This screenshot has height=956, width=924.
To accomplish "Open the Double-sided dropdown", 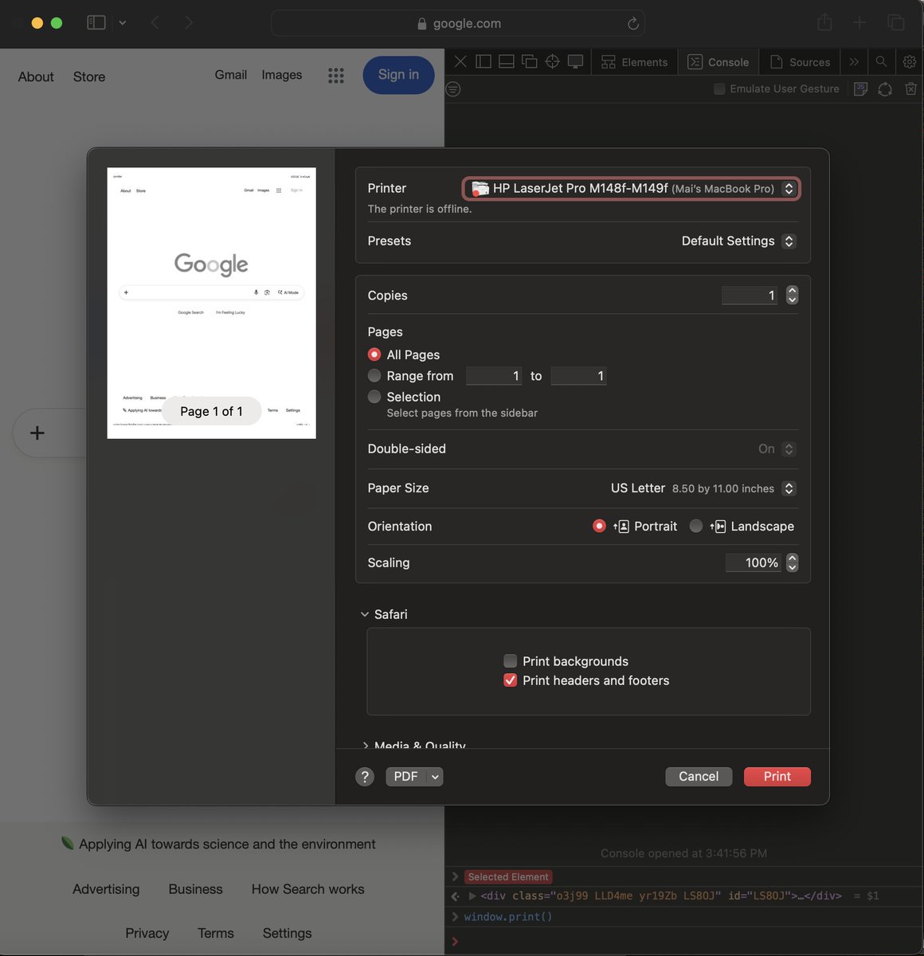I will pyautogui.click(x=777, y=449).
